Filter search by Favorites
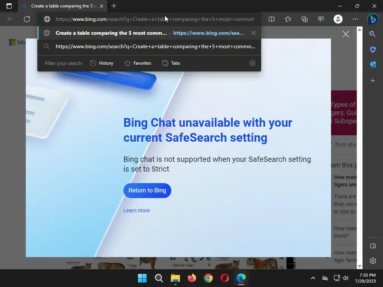This screenshot has width=383, height=287. [x=138, y=63]
